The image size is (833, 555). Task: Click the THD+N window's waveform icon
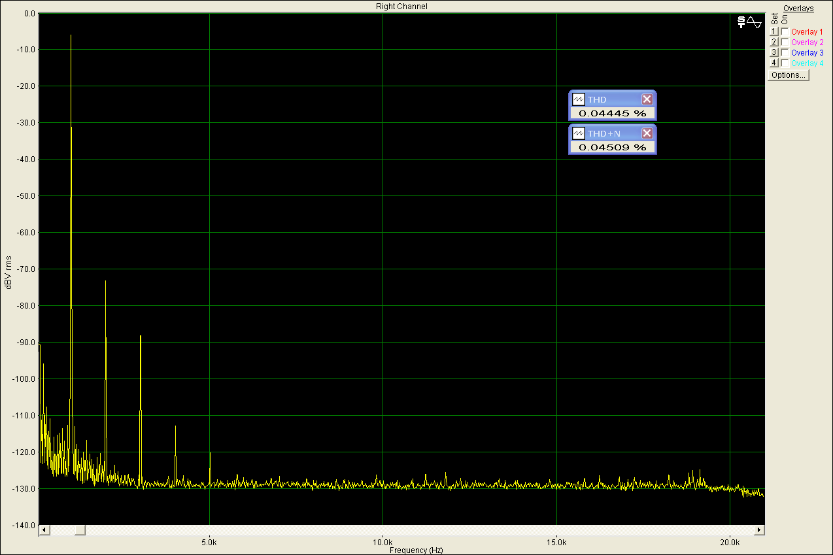pyautogui.click(x=579, y=133)
